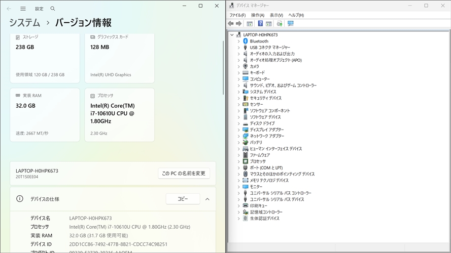Click the show/hide console tree toolbar icon
The height and width of the screenshot is (253, 451).
coord(250,23)
